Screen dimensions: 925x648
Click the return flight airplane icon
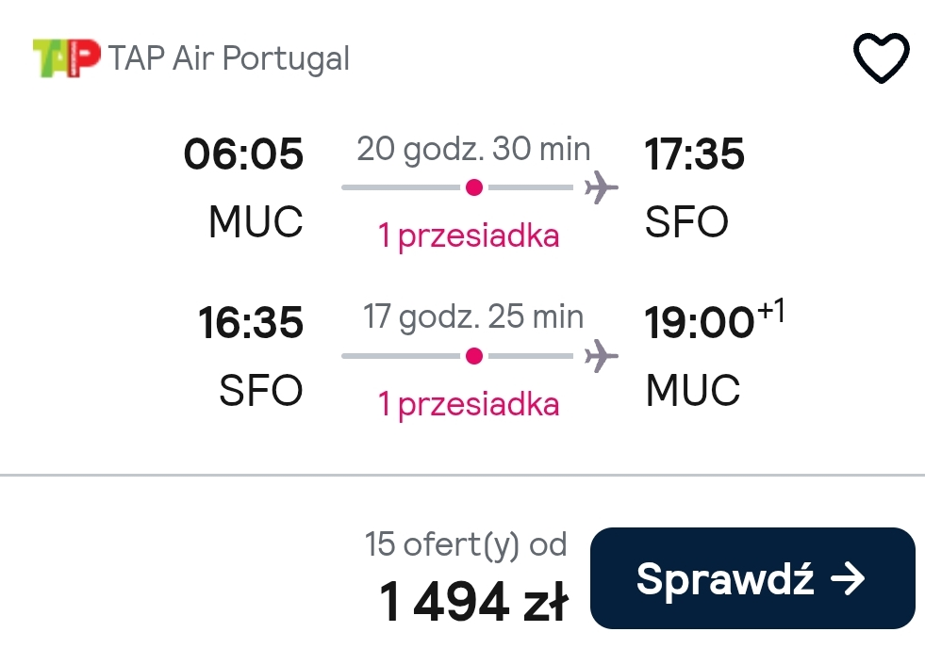(x=602, y=356)
